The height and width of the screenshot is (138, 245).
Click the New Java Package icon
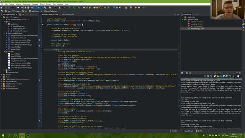87,8
